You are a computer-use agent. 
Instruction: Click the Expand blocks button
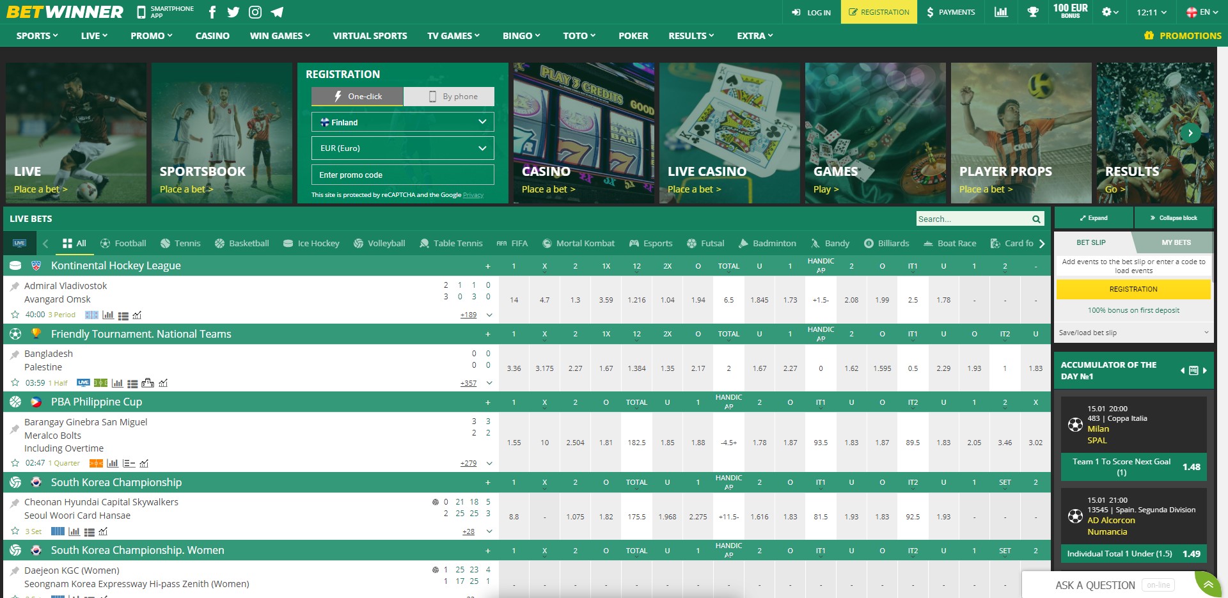[x=1094, y=218]
